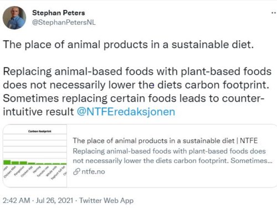The image size is (277, 209).
Task: Click the tallest green bar in chart
Action: 7,163
